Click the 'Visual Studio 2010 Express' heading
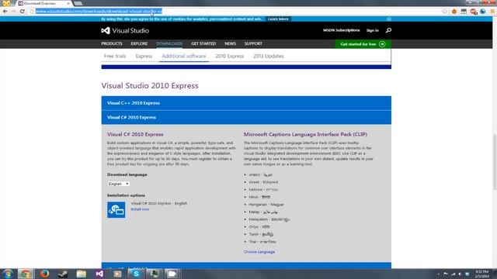Screen dimensions: 497x279 [x=150, y=86]
